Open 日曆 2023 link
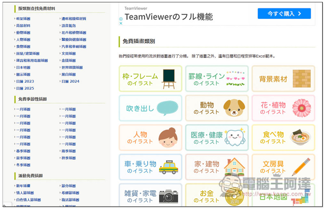Image resolution: width=325 pixels, height=209 pixels. [25, 81]
